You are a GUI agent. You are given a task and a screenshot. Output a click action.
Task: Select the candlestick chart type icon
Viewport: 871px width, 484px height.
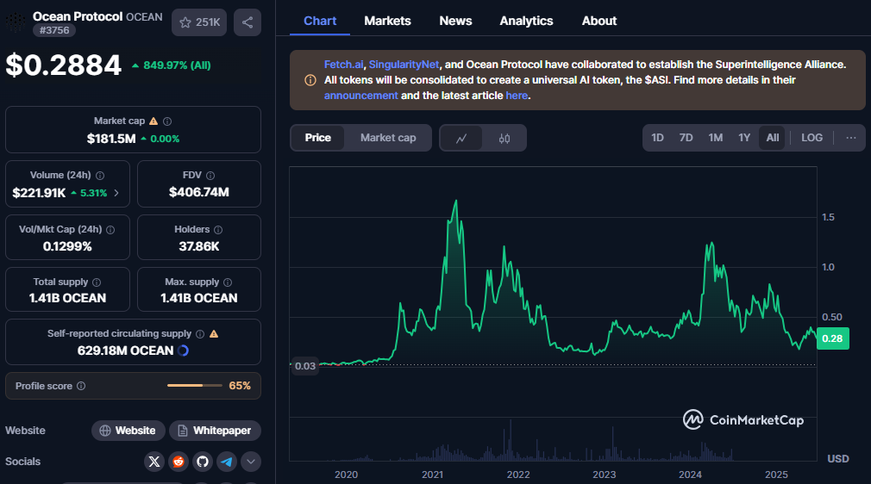504,138
